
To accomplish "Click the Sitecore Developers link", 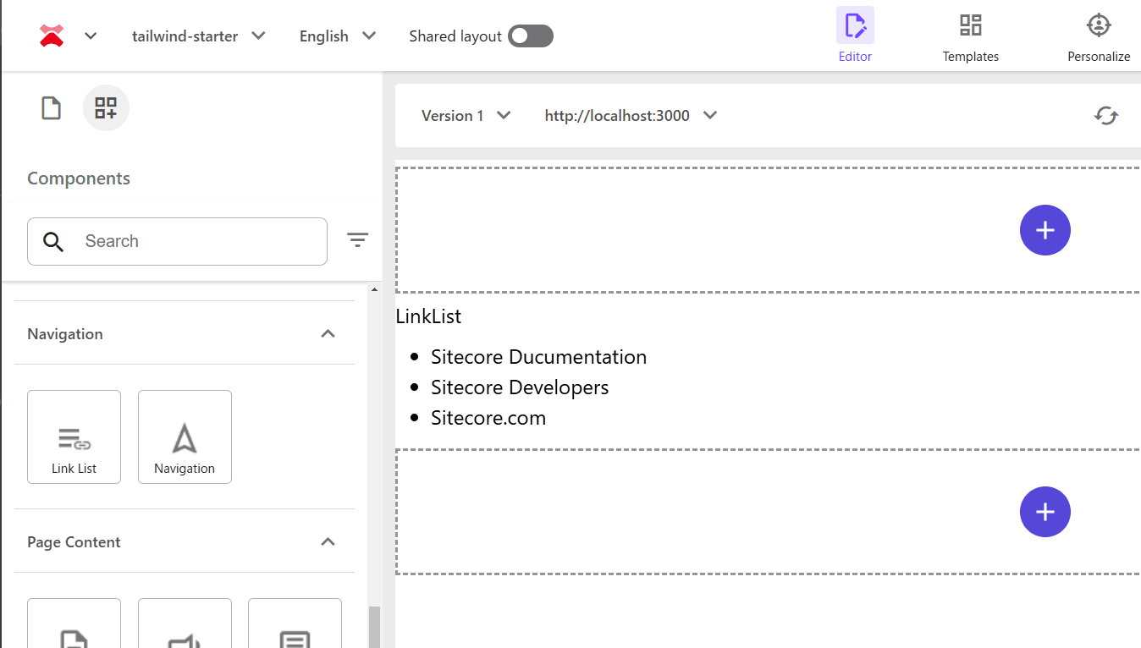I will tap(520, 387).
